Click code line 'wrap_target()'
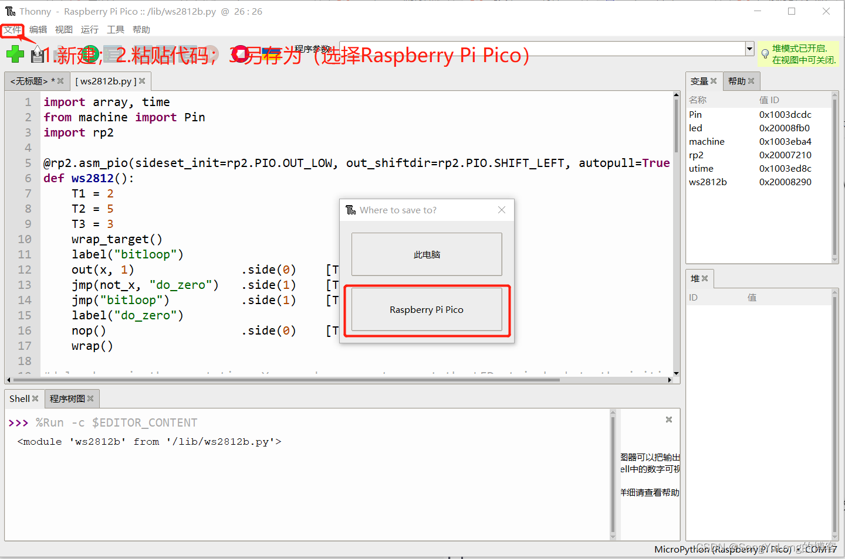 coord(117,239)
